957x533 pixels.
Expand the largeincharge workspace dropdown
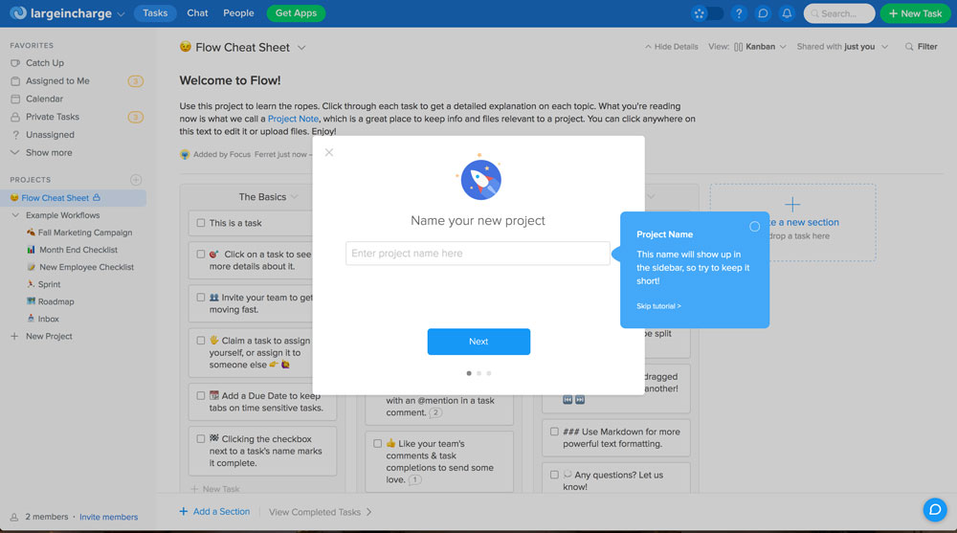(121, 14)
